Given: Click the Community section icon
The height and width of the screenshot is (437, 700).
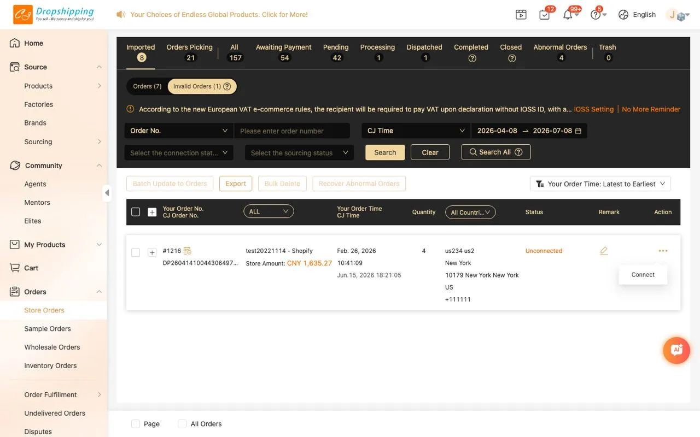Looking at the screenshot, I should tap(15, 166).
